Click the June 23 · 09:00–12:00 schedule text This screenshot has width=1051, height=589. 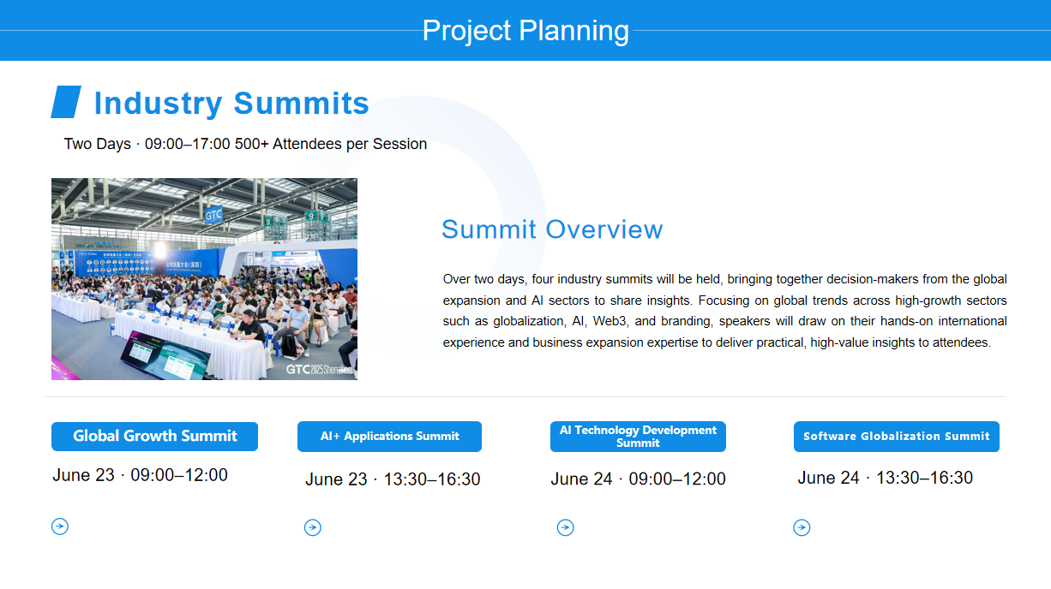coord(141,475)
